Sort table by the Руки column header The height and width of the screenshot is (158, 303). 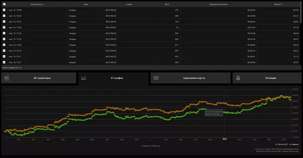click(x=167, y=4)
